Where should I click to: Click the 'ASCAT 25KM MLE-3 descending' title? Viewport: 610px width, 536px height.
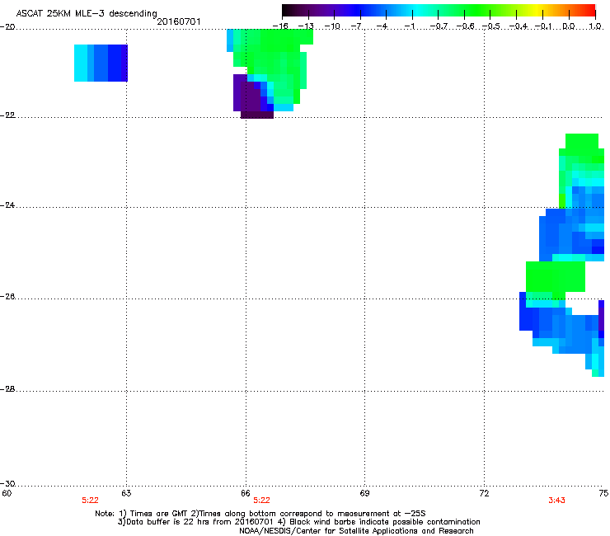coord(87,13)
